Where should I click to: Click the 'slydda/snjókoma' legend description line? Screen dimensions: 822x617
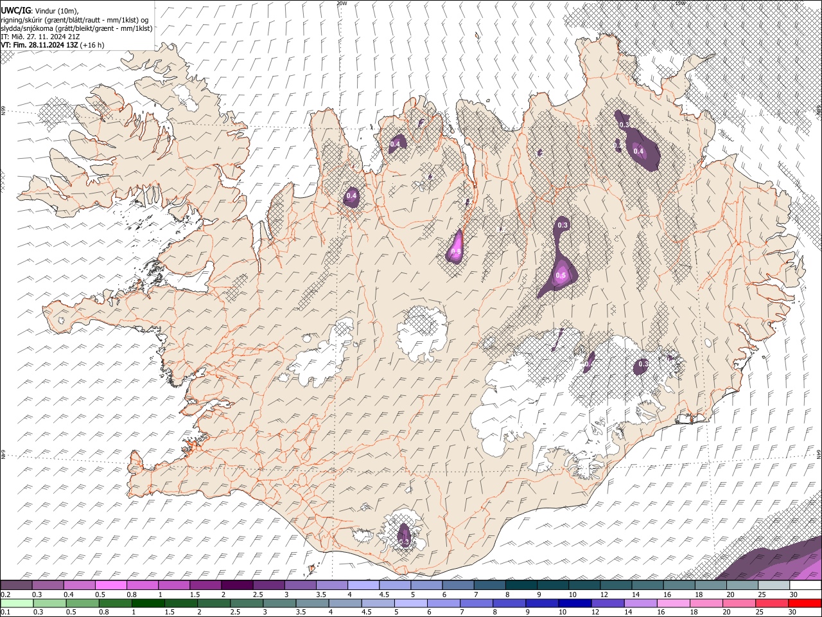(76, 28)
